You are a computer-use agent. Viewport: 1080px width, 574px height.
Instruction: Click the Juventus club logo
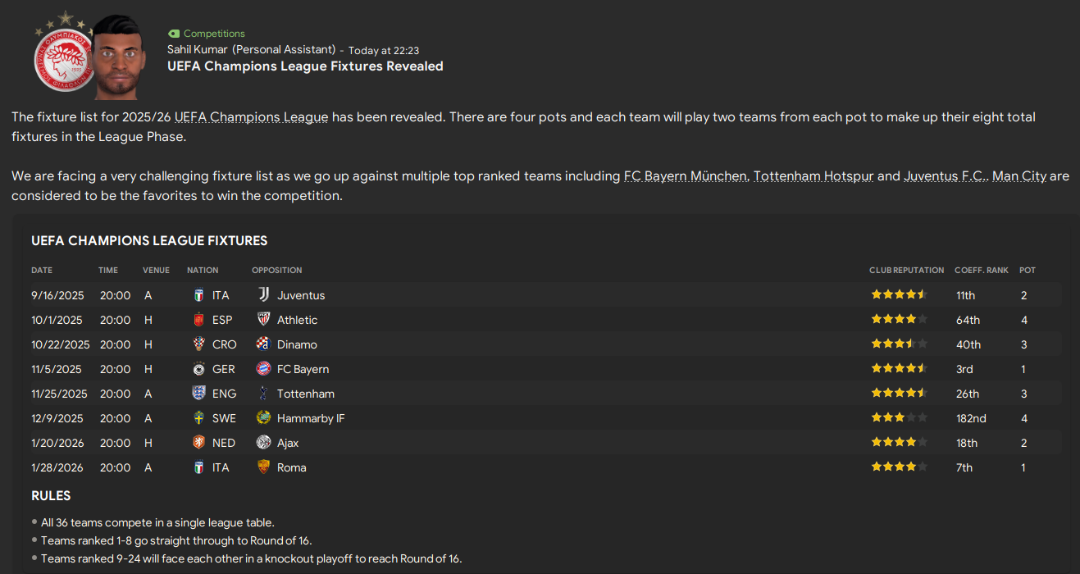coord(263,295)
